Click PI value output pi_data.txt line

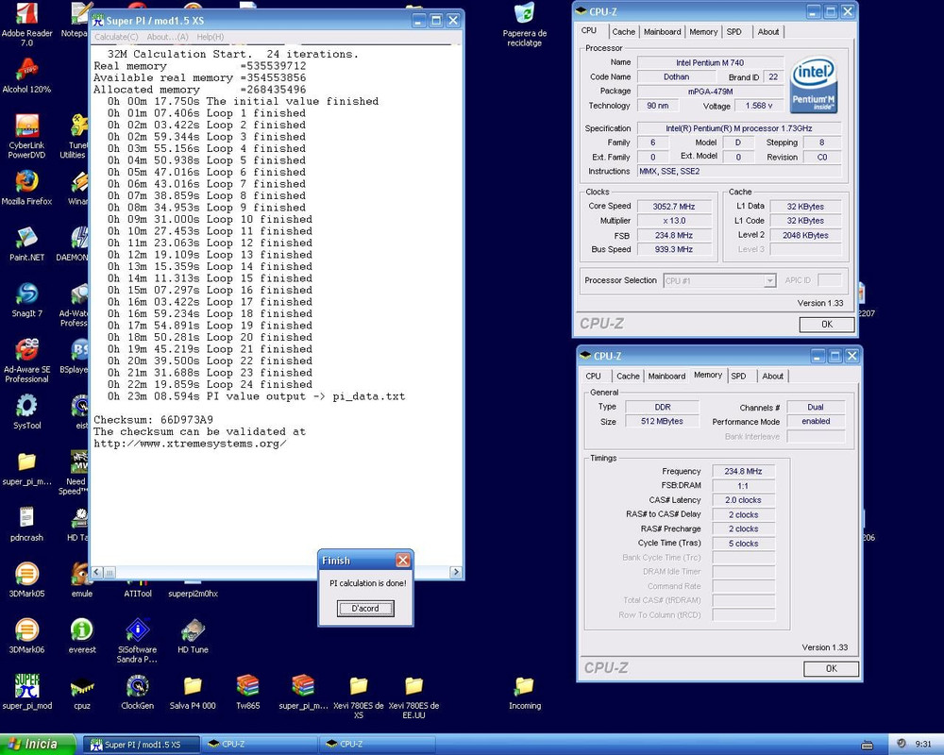[256, 396]
